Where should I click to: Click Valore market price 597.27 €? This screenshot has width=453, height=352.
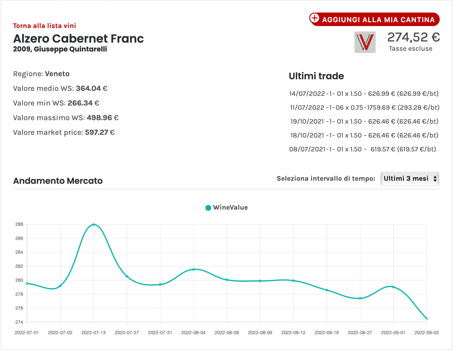[x=64, y=132]
